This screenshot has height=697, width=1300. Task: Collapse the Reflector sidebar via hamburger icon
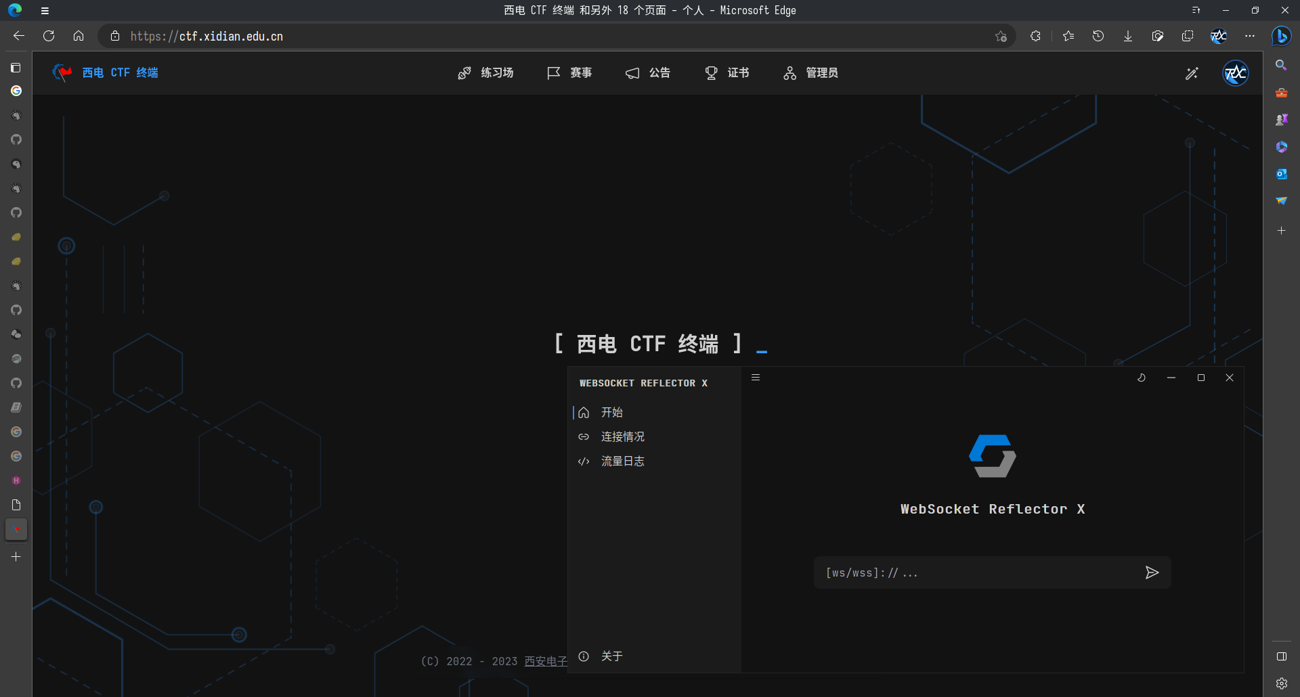pos(756,378)
